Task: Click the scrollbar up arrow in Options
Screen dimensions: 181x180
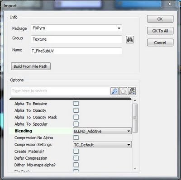Action: (135, 100)
